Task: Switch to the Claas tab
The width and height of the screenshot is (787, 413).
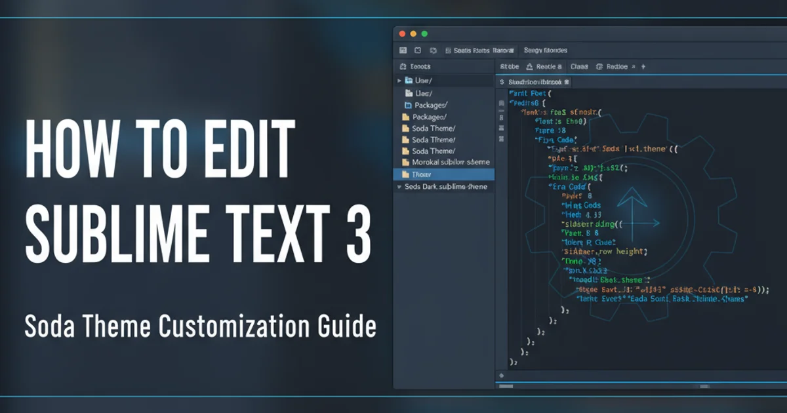Action: coord(578,67)
